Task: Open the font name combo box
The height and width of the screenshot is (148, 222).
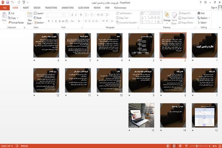Action: 55,15
